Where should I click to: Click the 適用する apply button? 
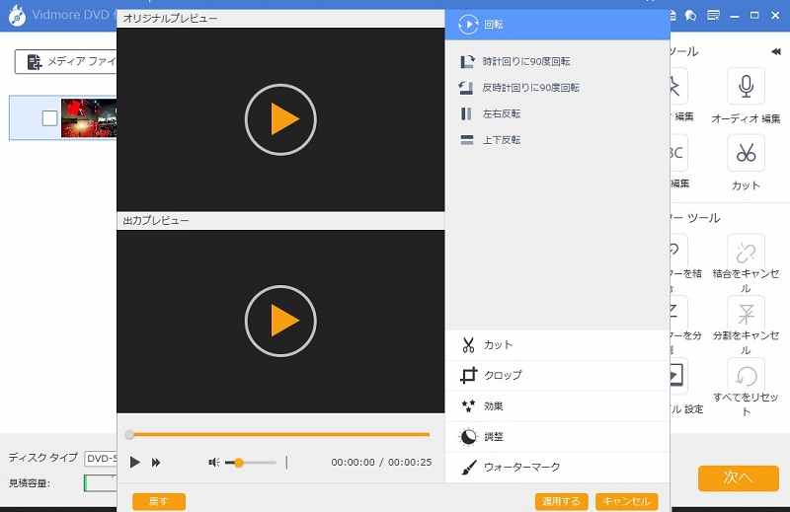[x=561, y=501]
